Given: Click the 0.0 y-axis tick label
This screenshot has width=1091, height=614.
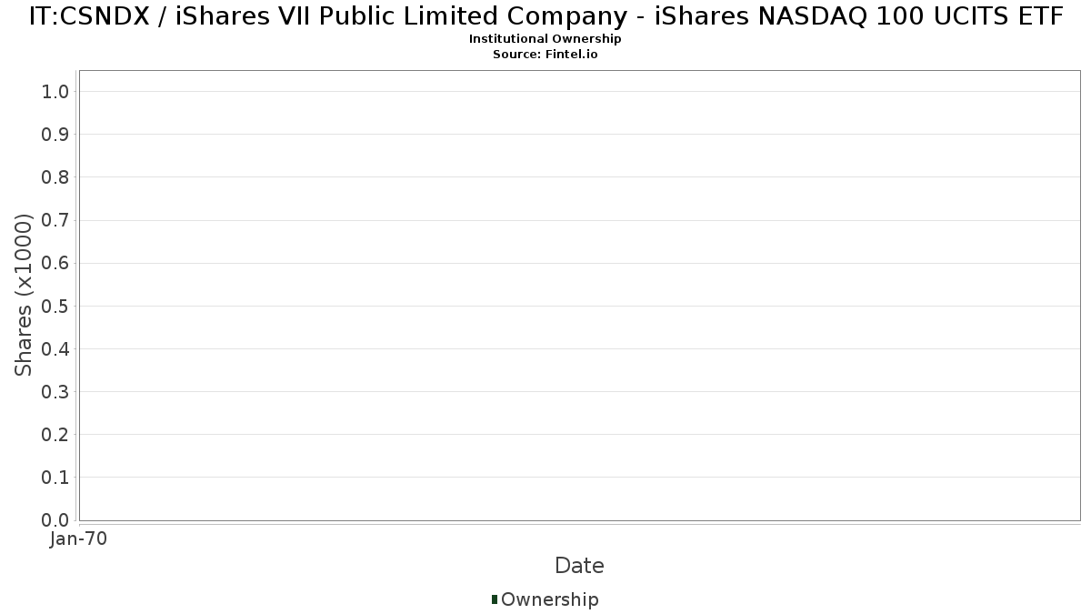Looking at the screenshot, I should (x=55, y=520).
